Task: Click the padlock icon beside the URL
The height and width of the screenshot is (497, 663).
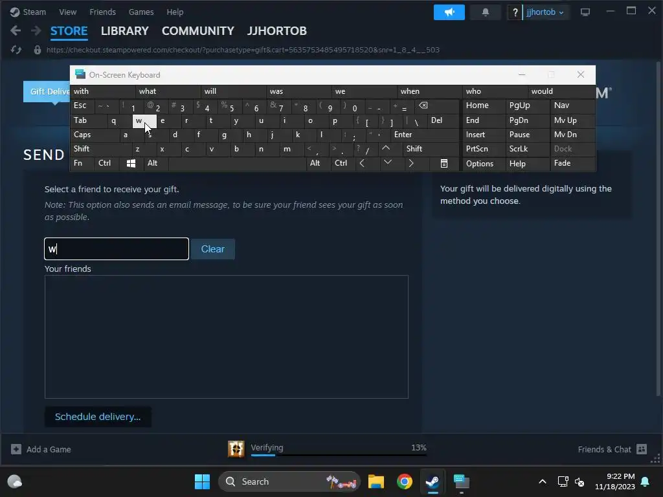Action: tap(37, 50)
